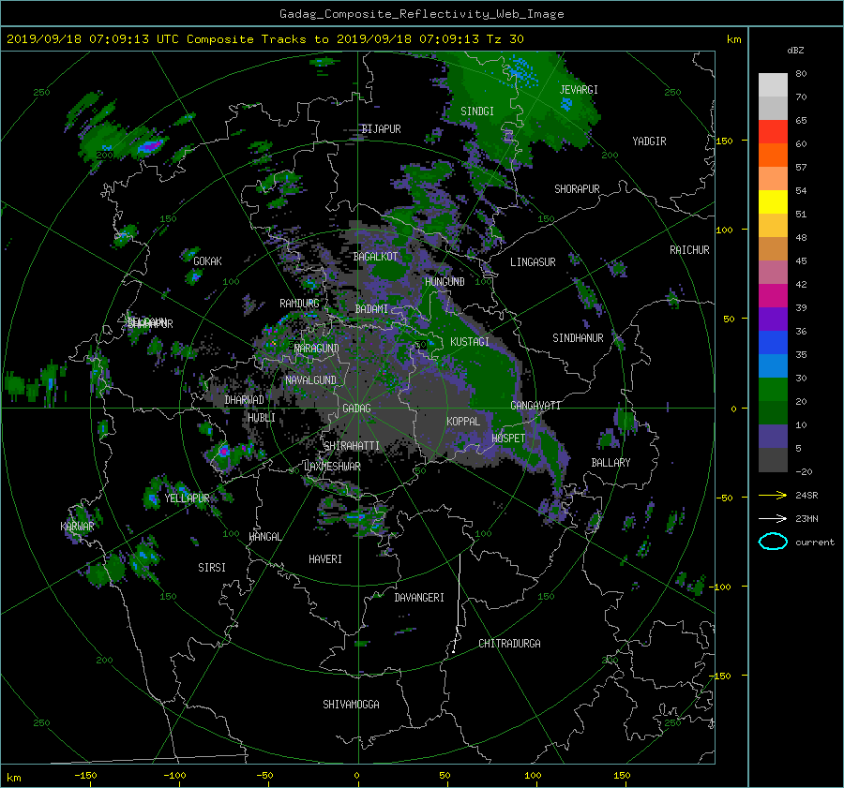Viewport: 844px width, 788px height.
Task: Click the yellow 24SR arrow icon
Action: [x=773, y=496]
